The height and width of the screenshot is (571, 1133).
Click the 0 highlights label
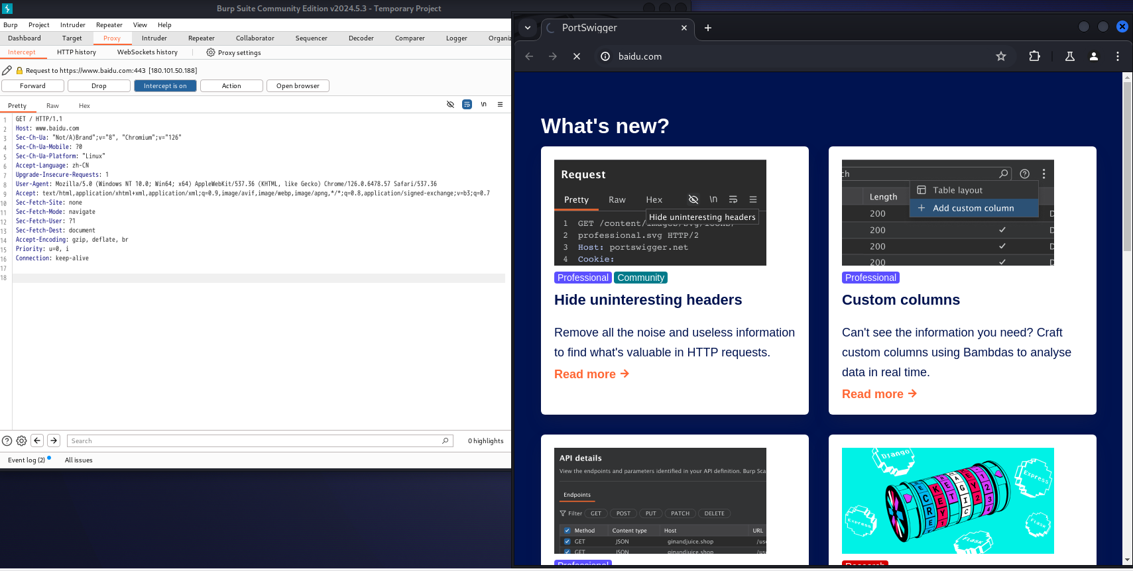coord(486,441)
